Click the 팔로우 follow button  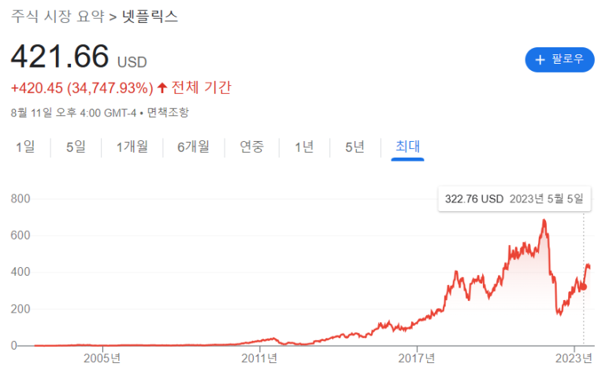[559, 60]
